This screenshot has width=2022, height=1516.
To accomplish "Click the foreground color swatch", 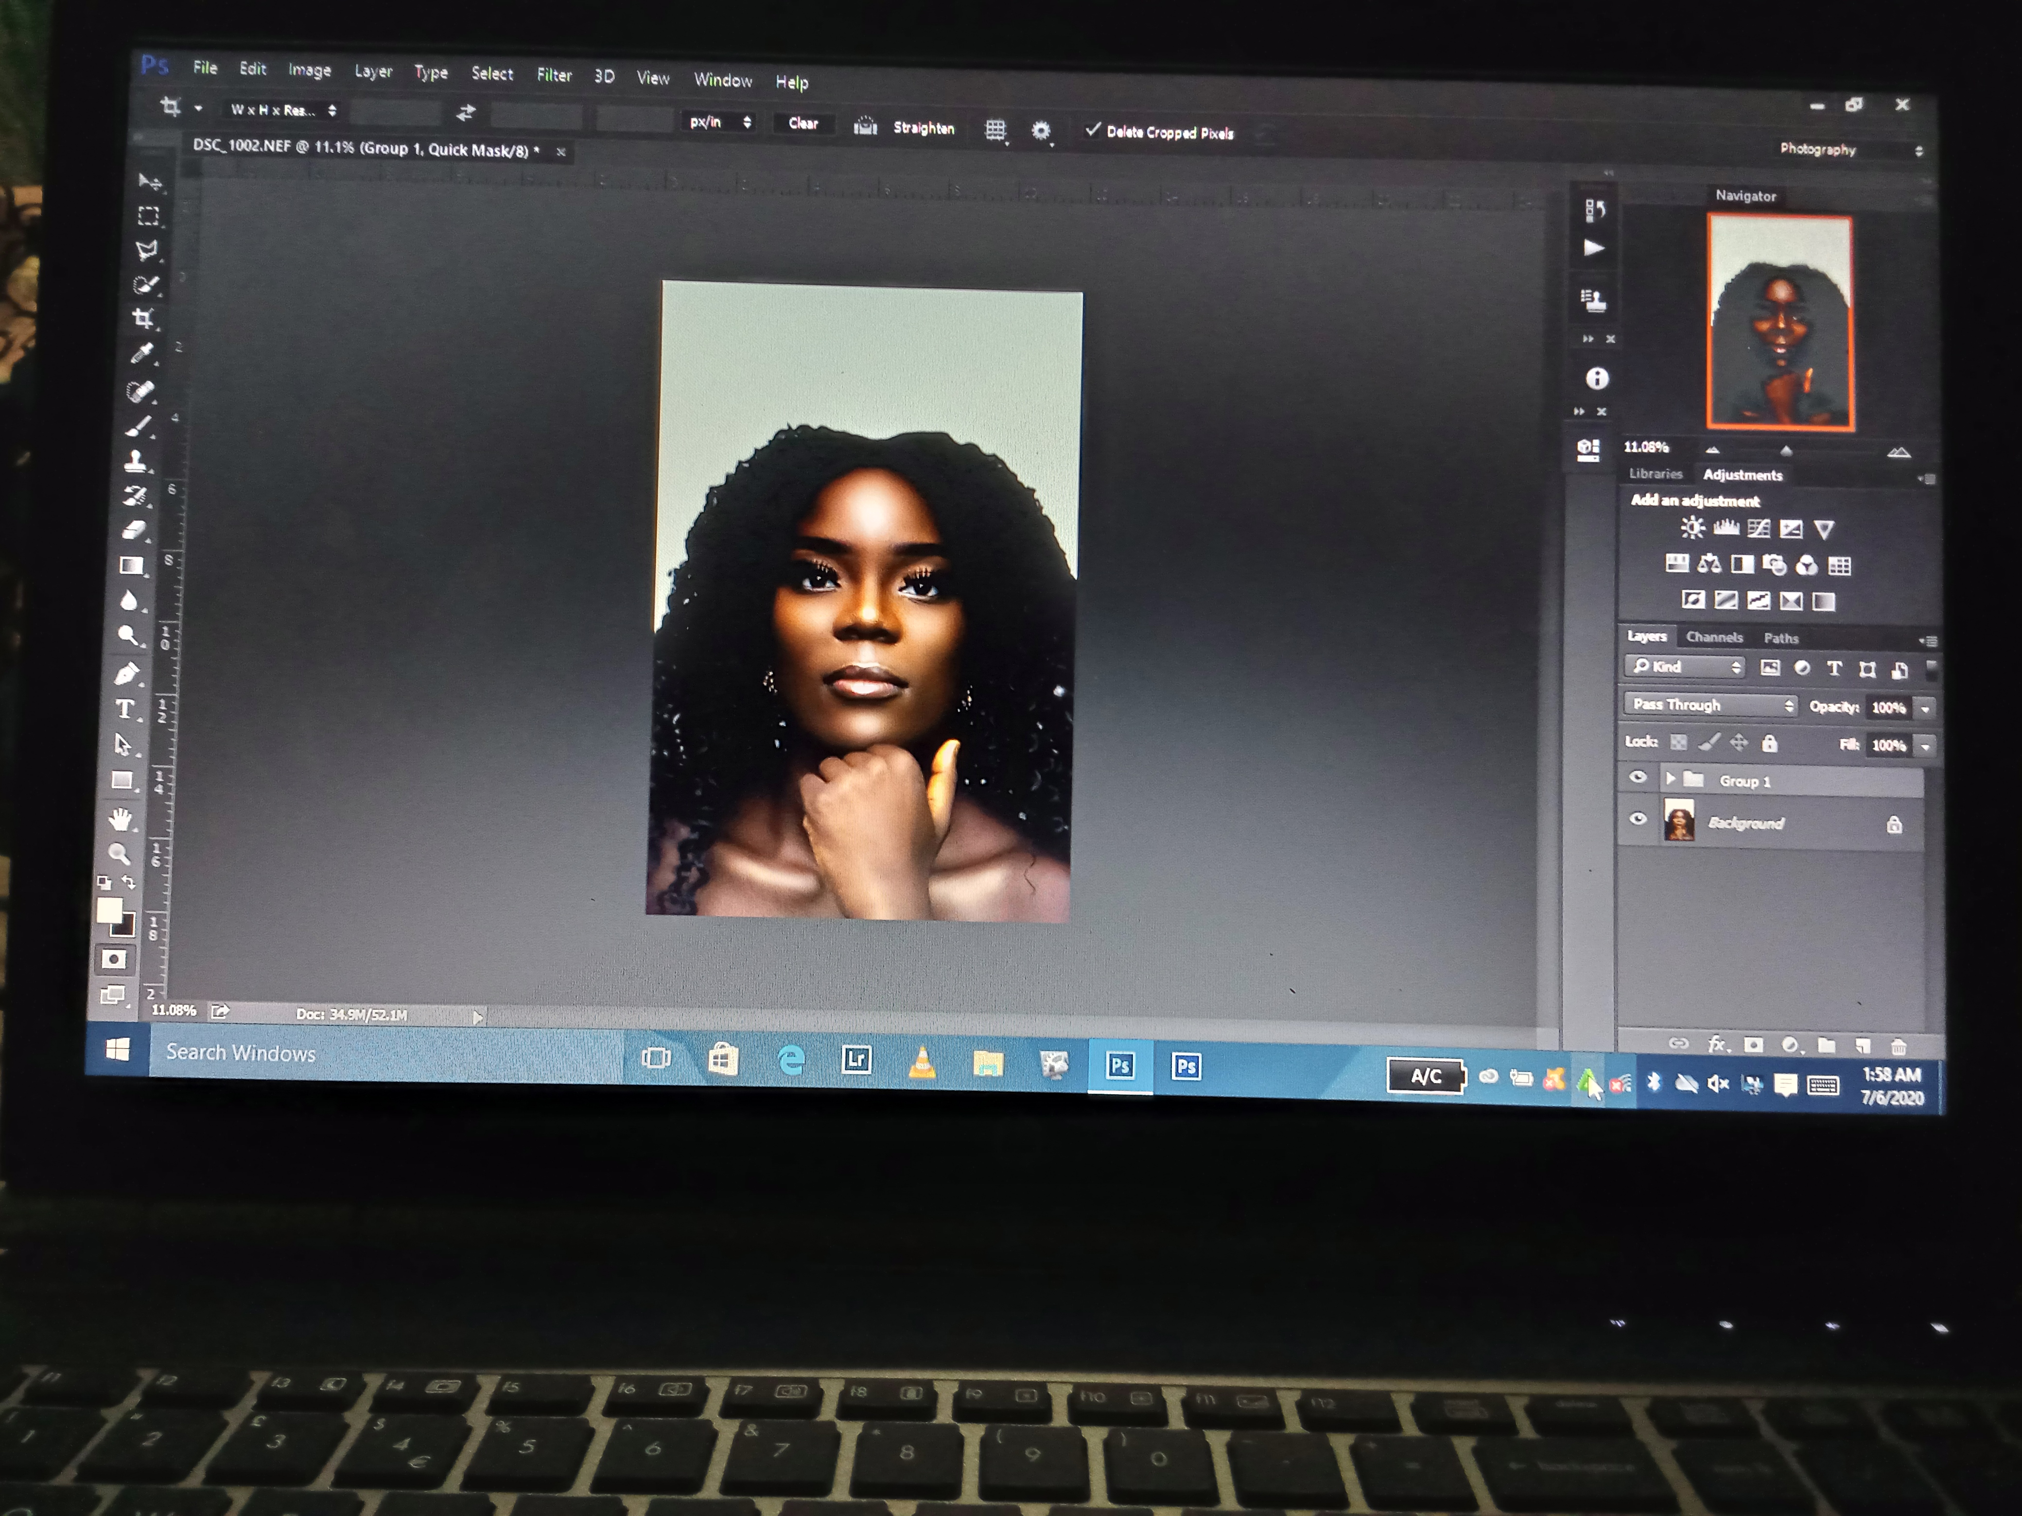I will tap(109, 910).
